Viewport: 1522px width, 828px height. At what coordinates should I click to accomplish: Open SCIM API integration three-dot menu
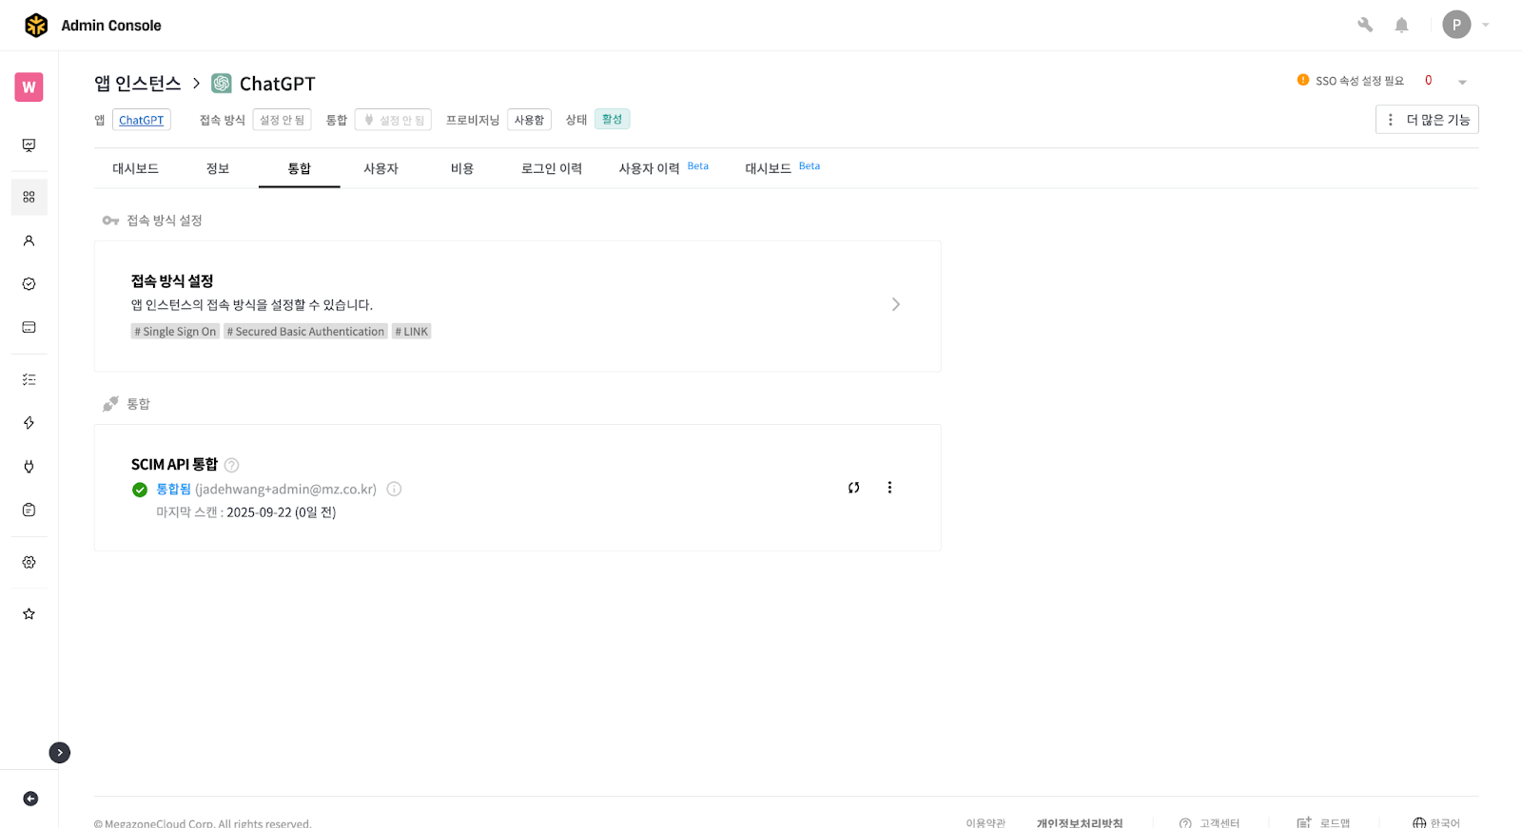(x=889, y=488)
